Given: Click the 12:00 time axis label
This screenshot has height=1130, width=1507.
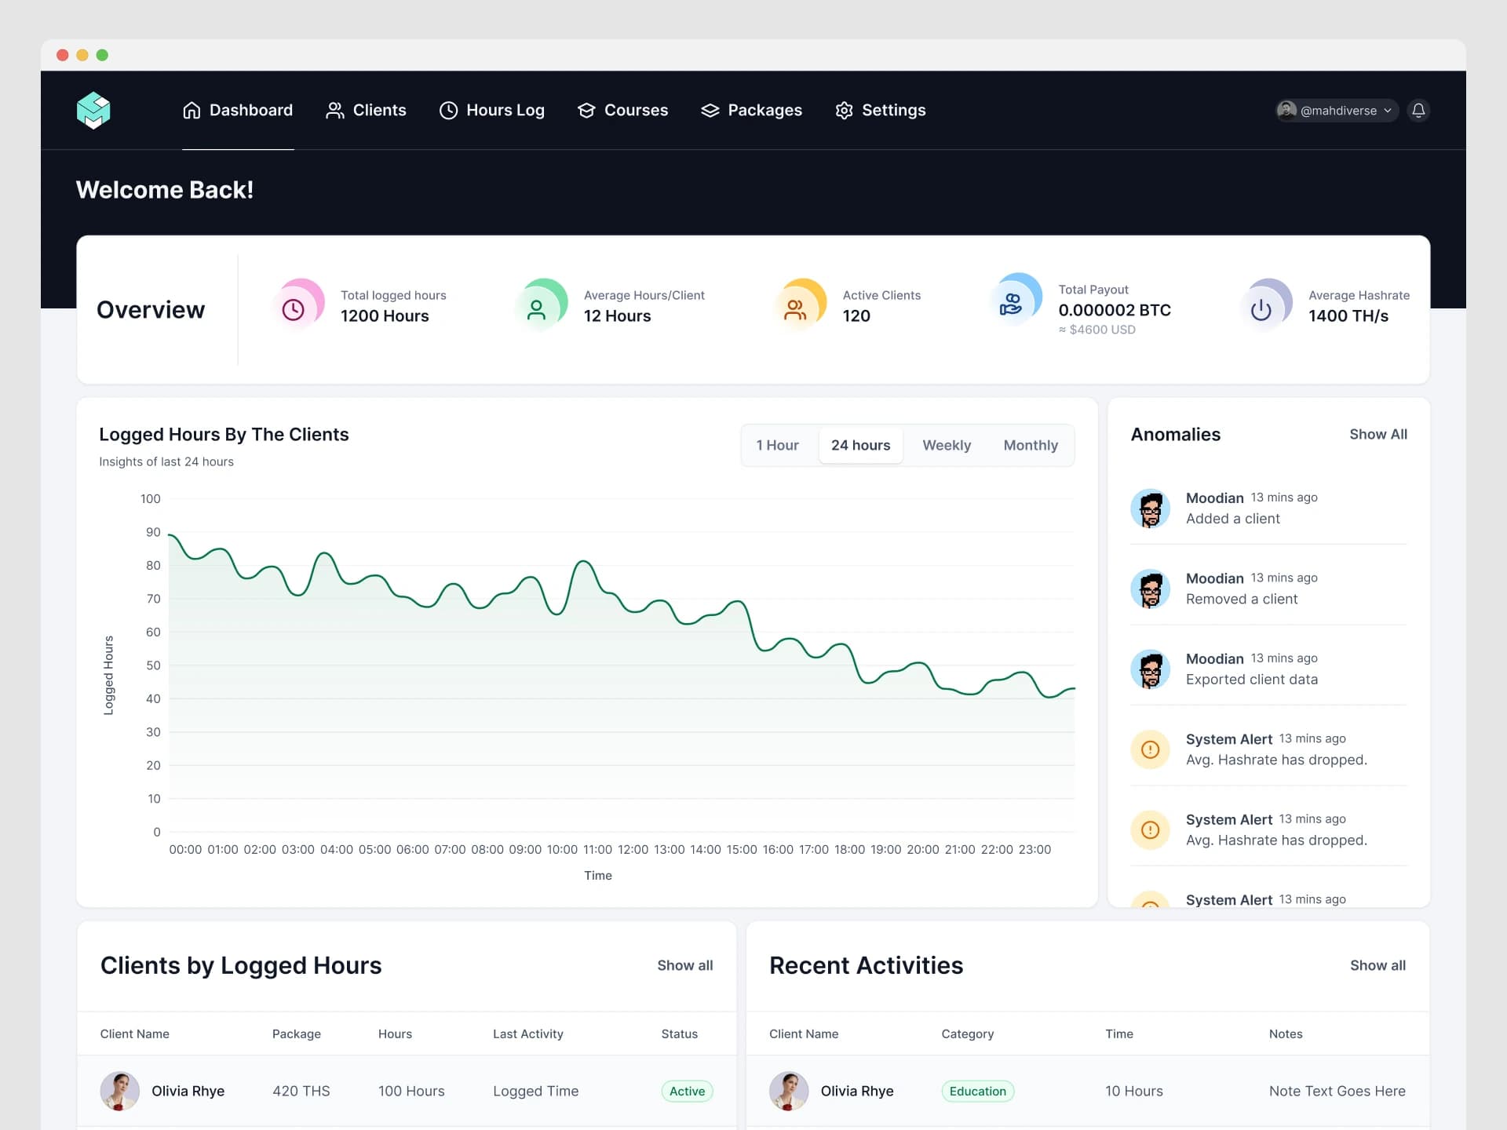Looking at the screenshot, I should pyautogui.click(x=633, y=849).
